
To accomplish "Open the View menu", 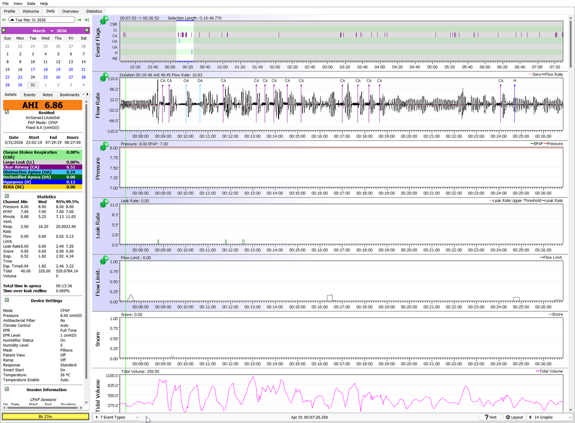I will (x=18, y=3).
